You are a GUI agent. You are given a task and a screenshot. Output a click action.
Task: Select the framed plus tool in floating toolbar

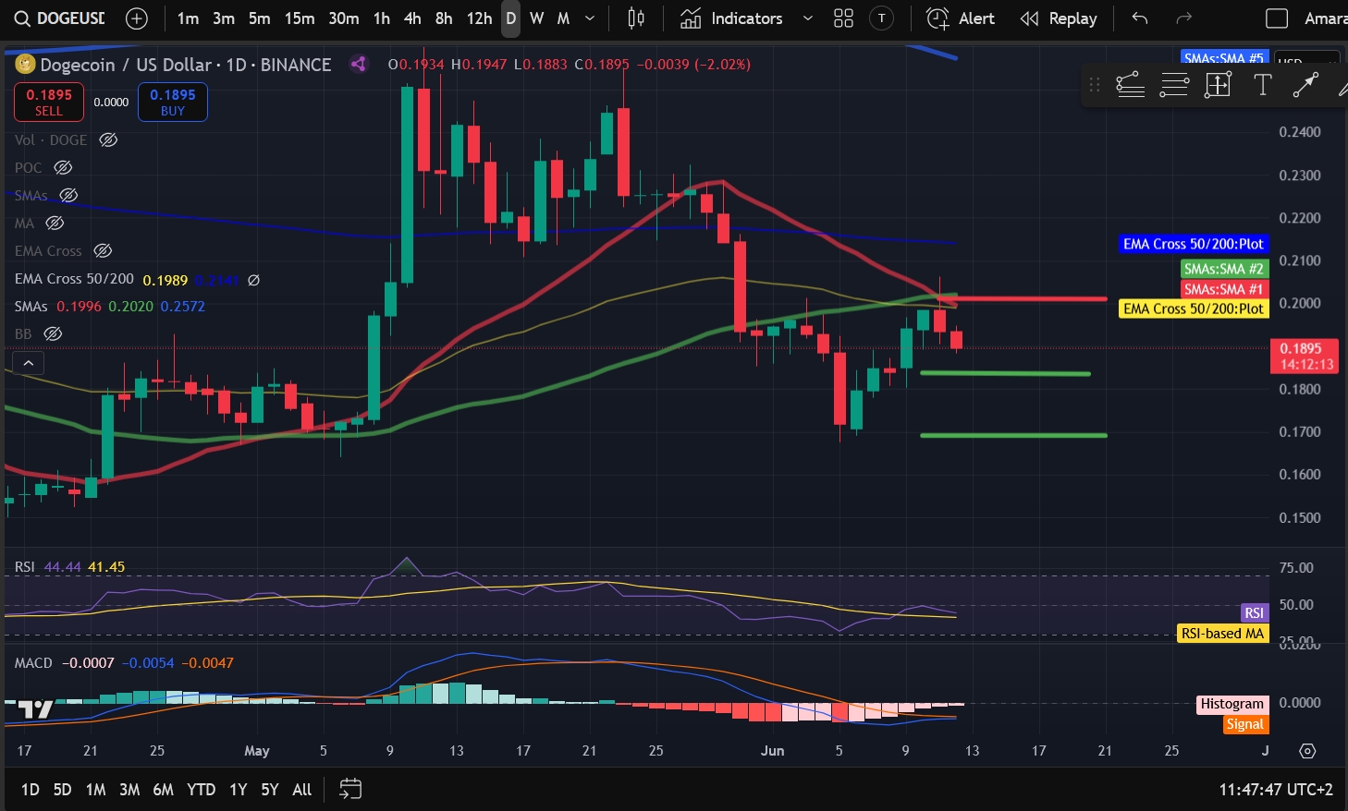tap(1218, 85)
